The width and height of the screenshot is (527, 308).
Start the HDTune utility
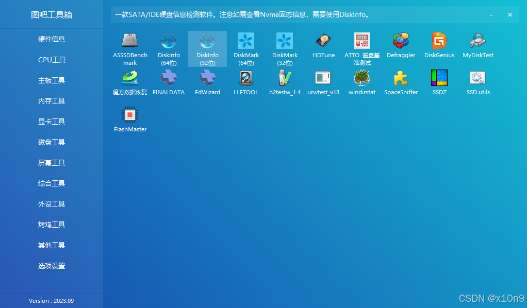coord(323,45)
